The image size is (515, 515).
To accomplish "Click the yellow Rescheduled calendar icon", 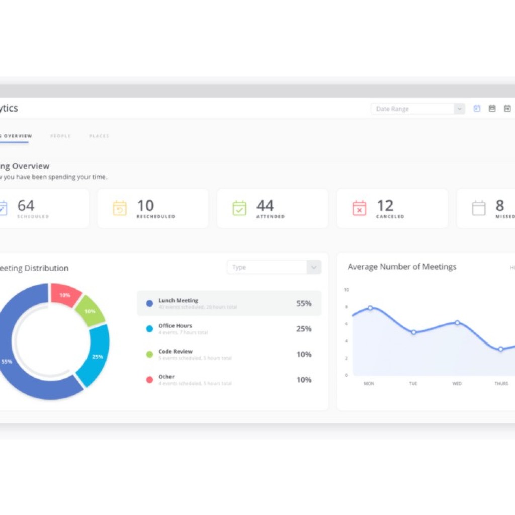I will [120, 208].
